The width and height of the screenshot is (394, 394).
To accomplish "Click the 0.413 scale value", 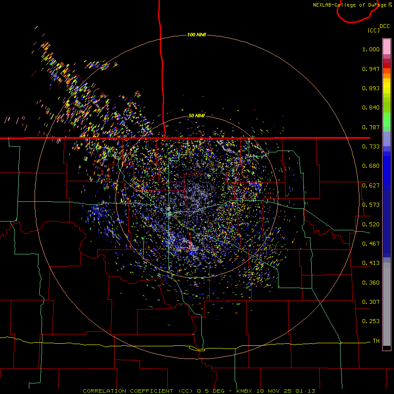I will pos(371,263).
